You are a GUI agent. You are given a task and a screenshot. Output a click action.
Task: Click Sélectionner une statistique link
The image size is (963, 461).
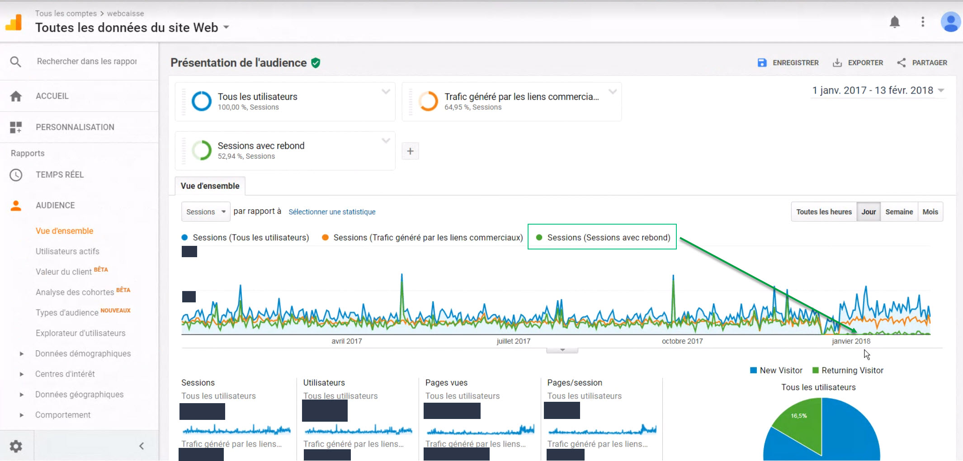pyautogui.click(x=332, y=212)
